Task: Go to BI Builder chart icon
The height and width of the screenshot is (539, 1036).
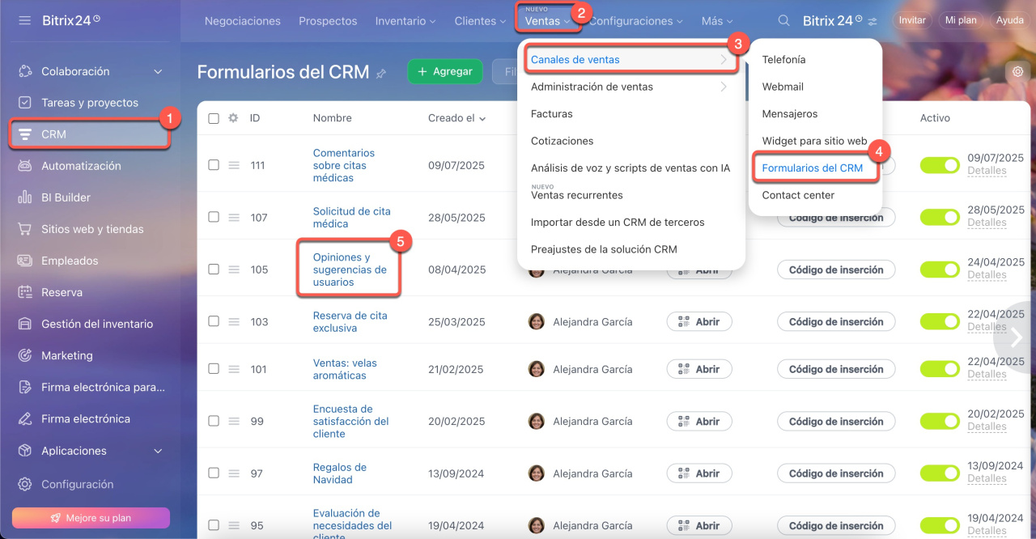Action: (25, 197)
